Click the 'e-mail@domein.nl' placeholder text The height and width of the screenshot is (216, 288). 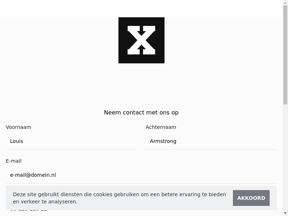tap(33, 175)
